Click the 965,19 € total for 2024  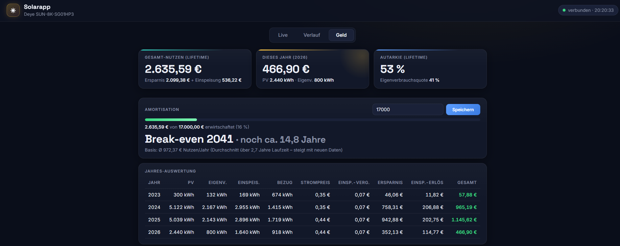466,207
